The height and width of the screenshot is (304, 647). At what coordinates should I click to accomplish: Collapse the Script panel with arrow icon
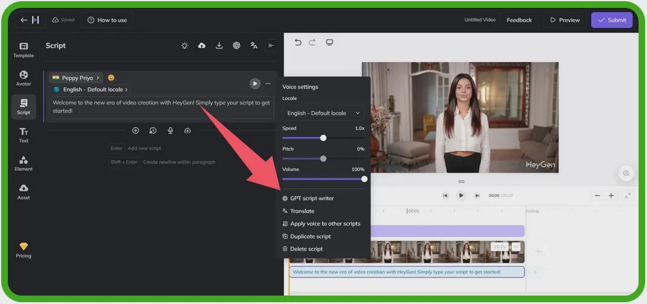point(271,46)
